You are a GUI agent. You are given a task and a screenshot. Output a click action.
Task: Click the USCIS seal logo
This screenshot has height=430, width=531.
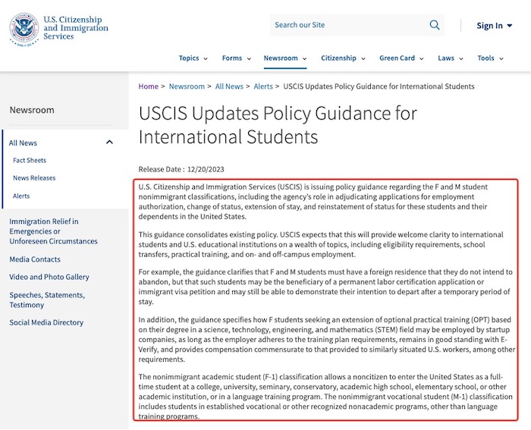point(24,30)
